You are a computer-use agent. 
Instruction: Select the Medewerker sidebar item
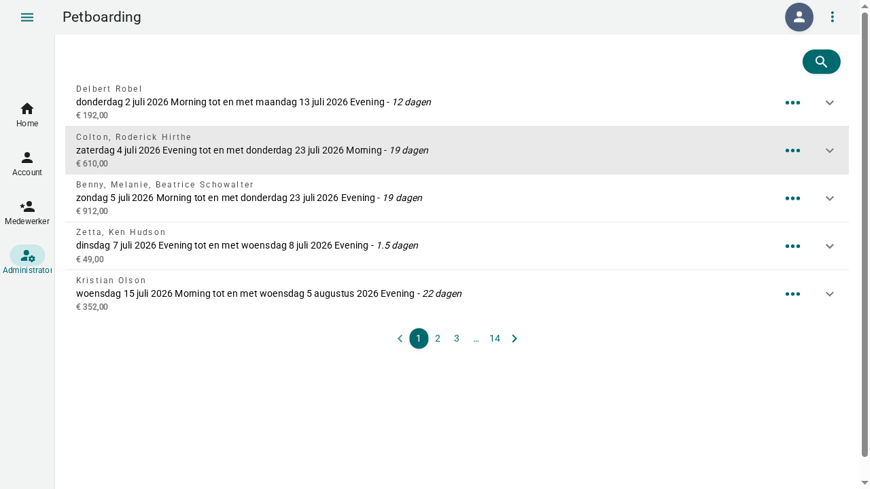click(27, 213)
